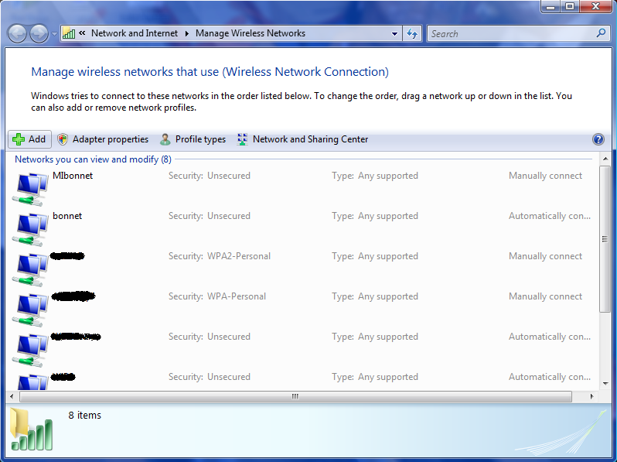Click the Back navigation arrow
The image size is (617, 462).
17,33
